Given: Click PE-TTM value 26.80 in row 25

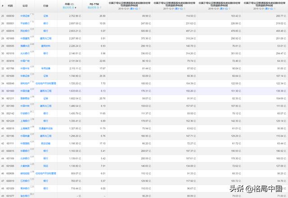Looking at the screenshot, I should click(x=103, y=16).
